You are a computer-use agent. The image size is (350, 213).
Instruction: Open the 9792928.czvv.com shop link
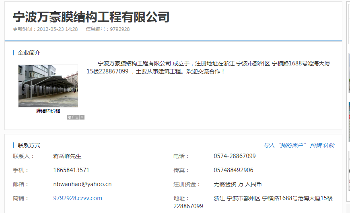pyautogui.click(x=78, y=198)
